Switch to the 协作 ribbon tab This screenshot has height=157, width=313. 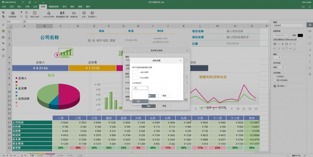[64, 7]
